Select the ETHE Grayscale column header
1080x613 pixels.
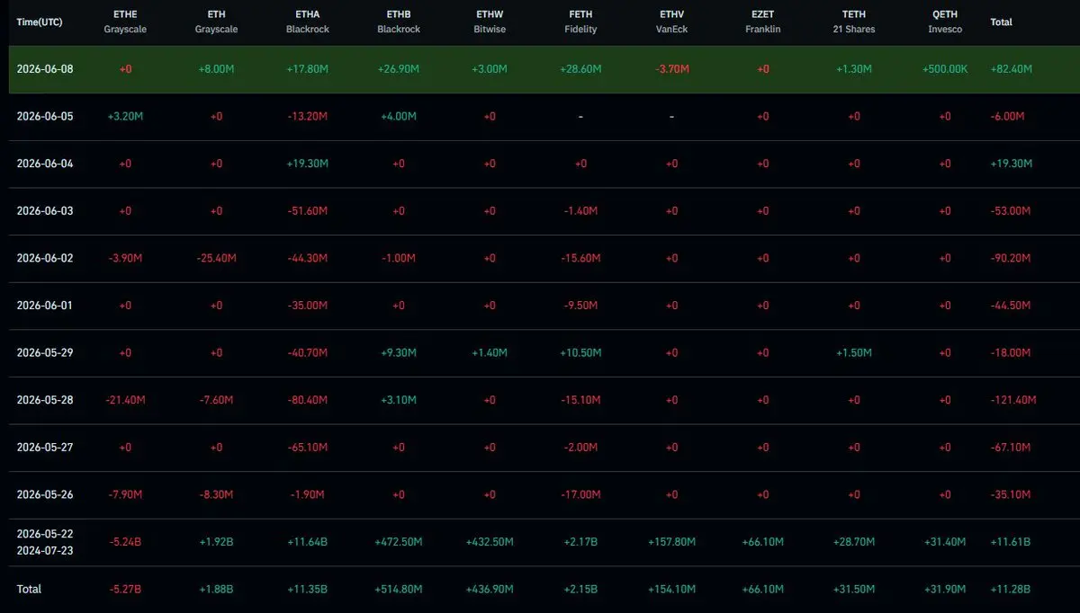pos(125,22)
